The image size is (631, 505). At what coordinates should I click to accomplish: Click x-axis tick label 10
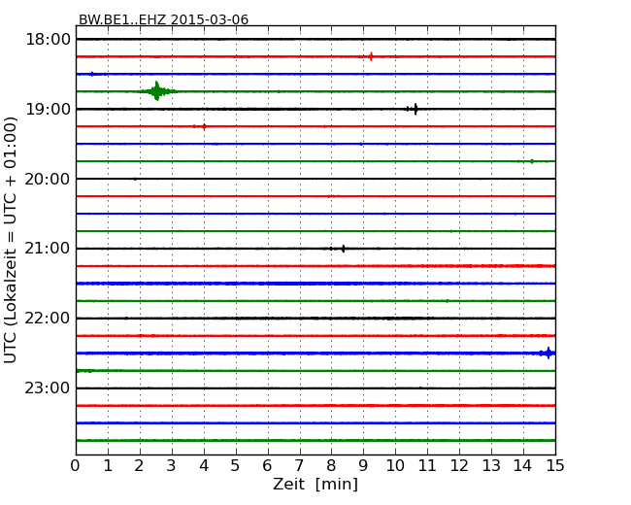tap(395, 466)
